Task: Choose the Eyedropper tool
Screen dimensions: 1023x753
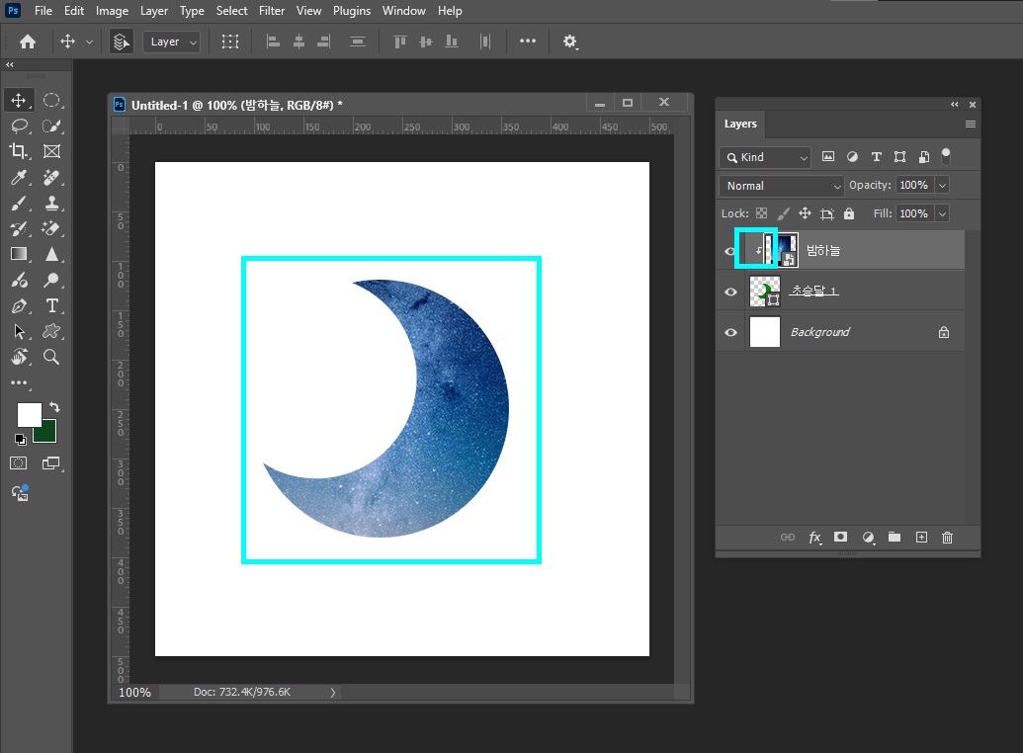Action: click(x=18, y=178)
